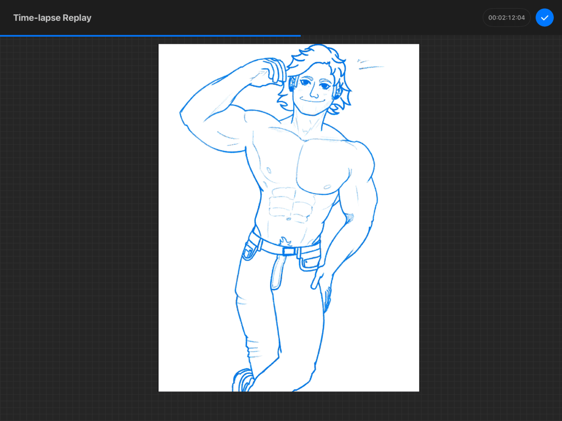Image resolution: width=562 pixels, height=421 pixels.
Task: Click the small tuft above the belt
Action: coord(284,240)
